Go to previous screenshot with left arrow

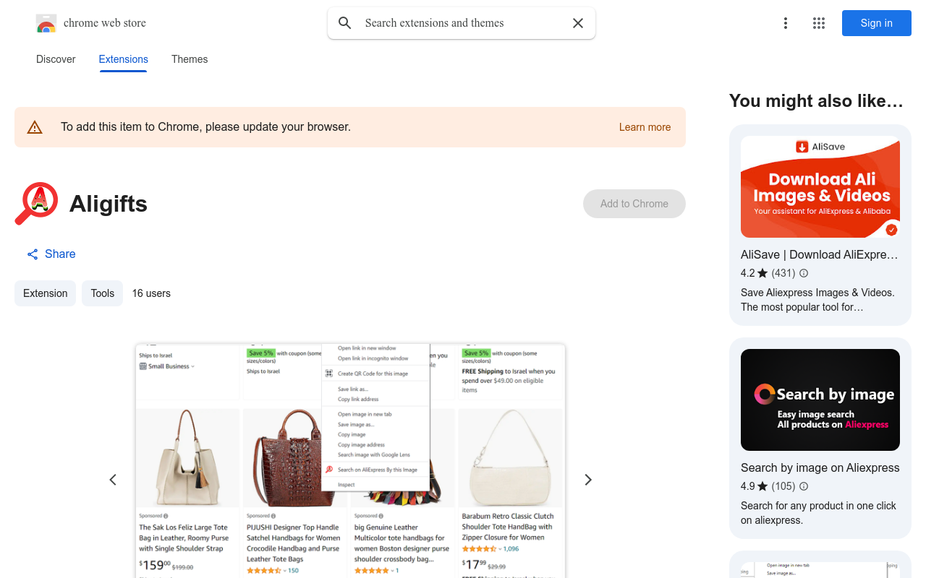[113, 480]
